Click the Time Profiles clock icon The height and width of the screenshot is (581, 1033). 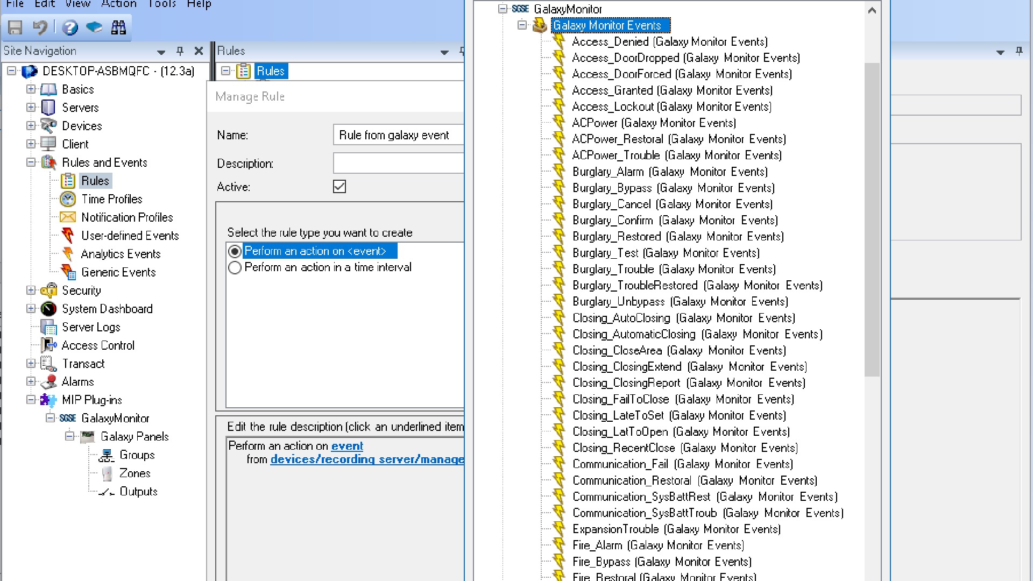68,199
